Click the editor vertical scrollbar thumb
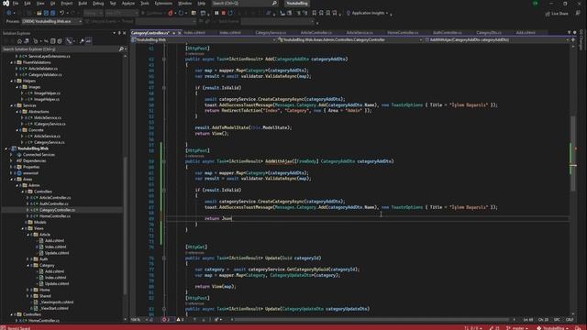 tap(573, 153)
